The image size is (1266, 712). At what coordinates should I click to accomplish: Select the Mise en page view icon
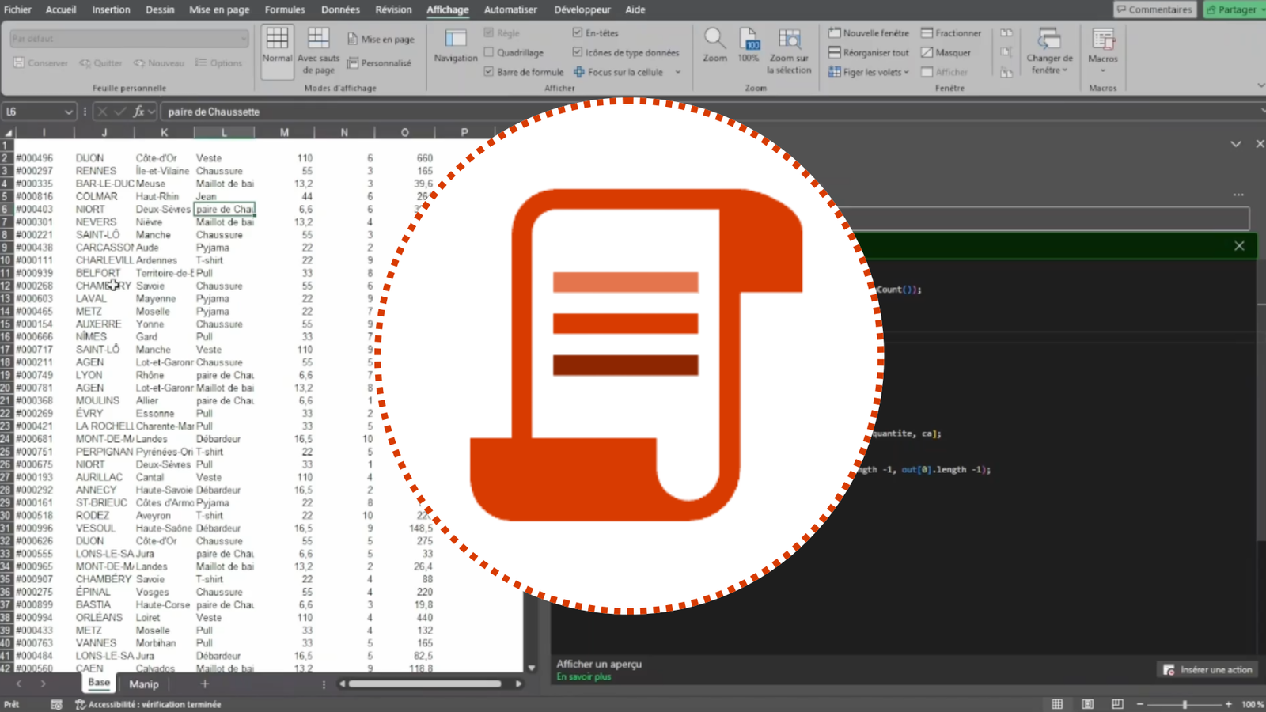point(381,38)
